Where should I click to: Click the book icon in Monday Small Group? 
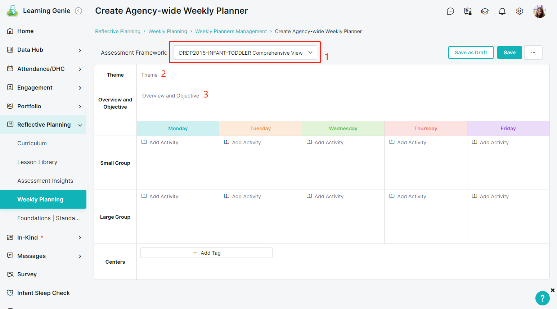pos(144,142)
